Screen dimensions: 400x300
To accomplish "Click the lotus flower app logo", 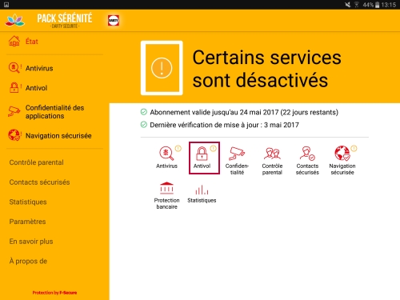I will [x=15, y=20].
